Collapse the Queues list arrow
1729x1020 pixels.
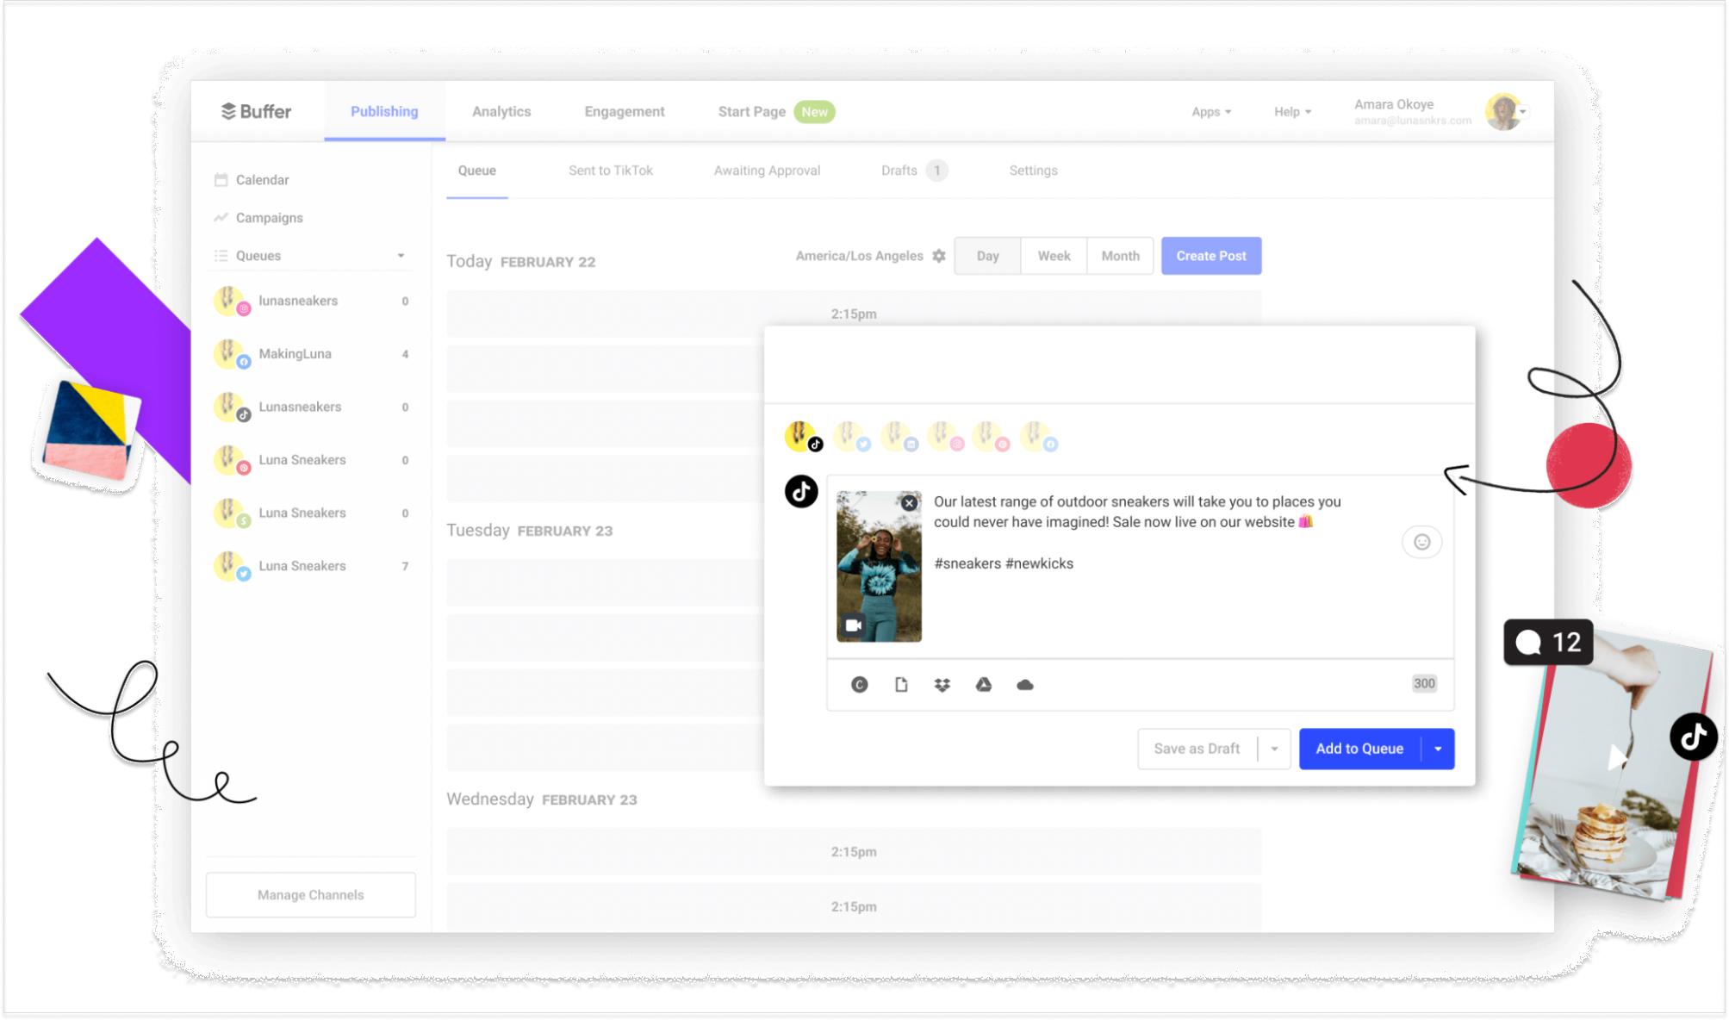(401, 256)
